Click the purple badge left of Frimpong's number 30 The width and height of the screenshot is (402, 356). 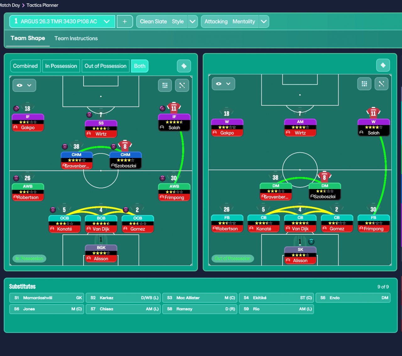point(162,178)
